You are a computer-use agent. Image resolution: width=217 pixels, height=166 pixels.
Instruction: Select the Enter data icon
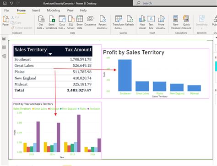pyautogui.click(x=80, y=22)
